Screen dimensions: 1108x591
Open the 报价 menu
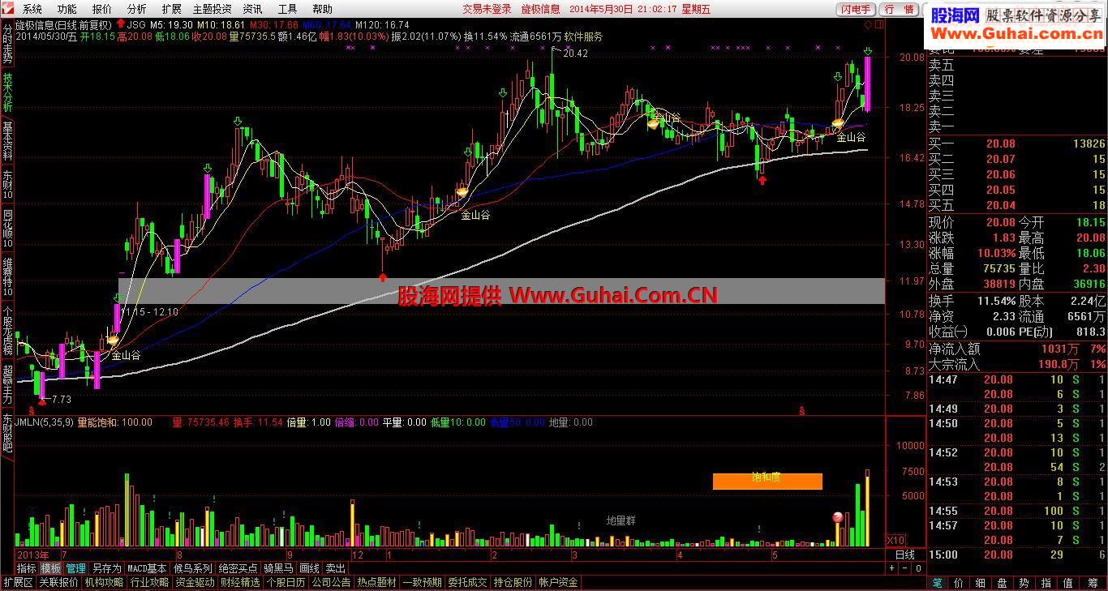pyautogui.click(x=102, y=9)
